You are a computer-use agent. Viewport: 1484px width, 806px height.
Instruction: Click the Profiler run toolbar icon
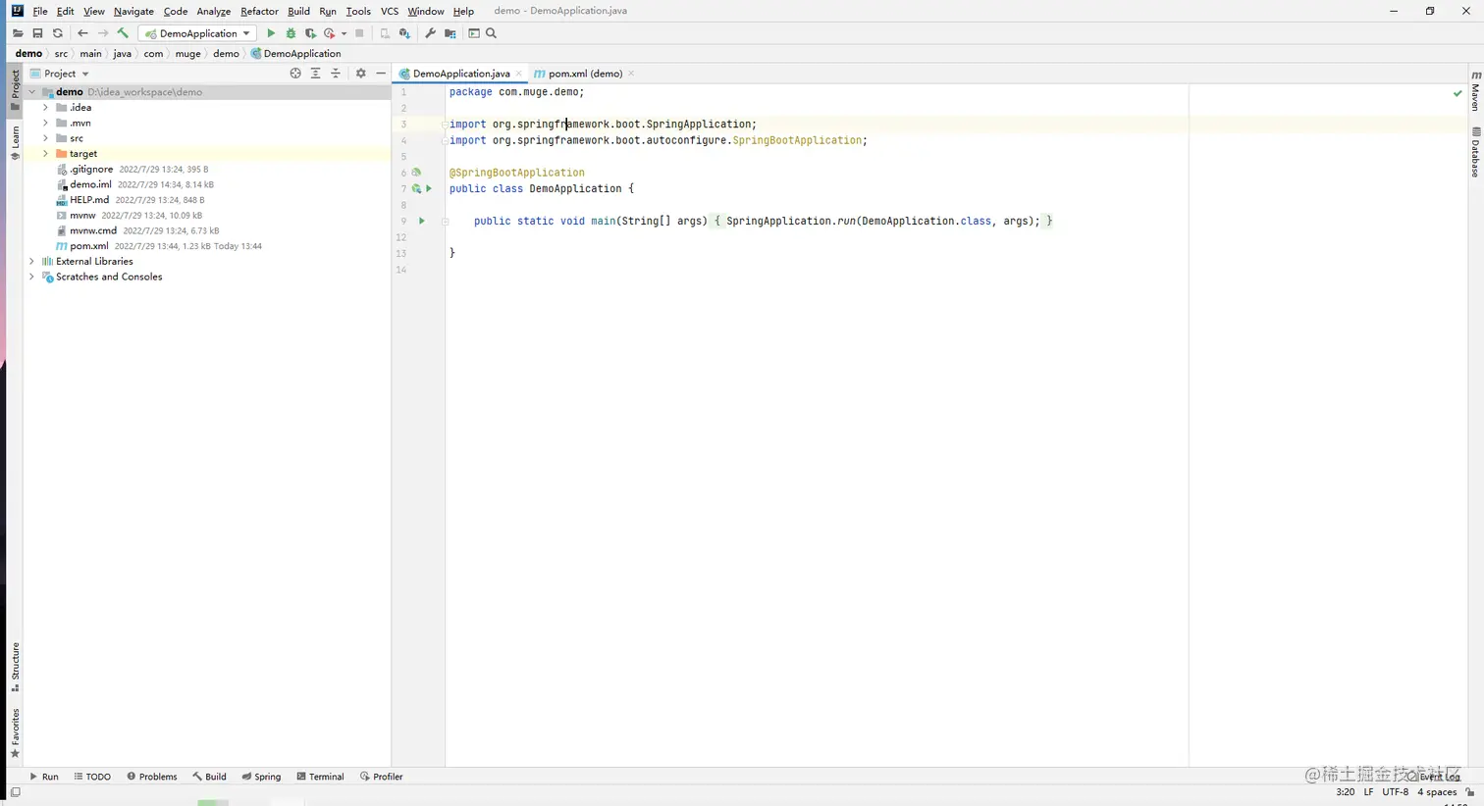[x=330, y=33]
